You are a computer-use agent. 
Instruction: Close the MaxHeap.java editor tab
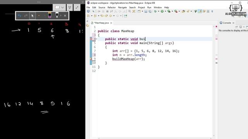click(111, 23)
